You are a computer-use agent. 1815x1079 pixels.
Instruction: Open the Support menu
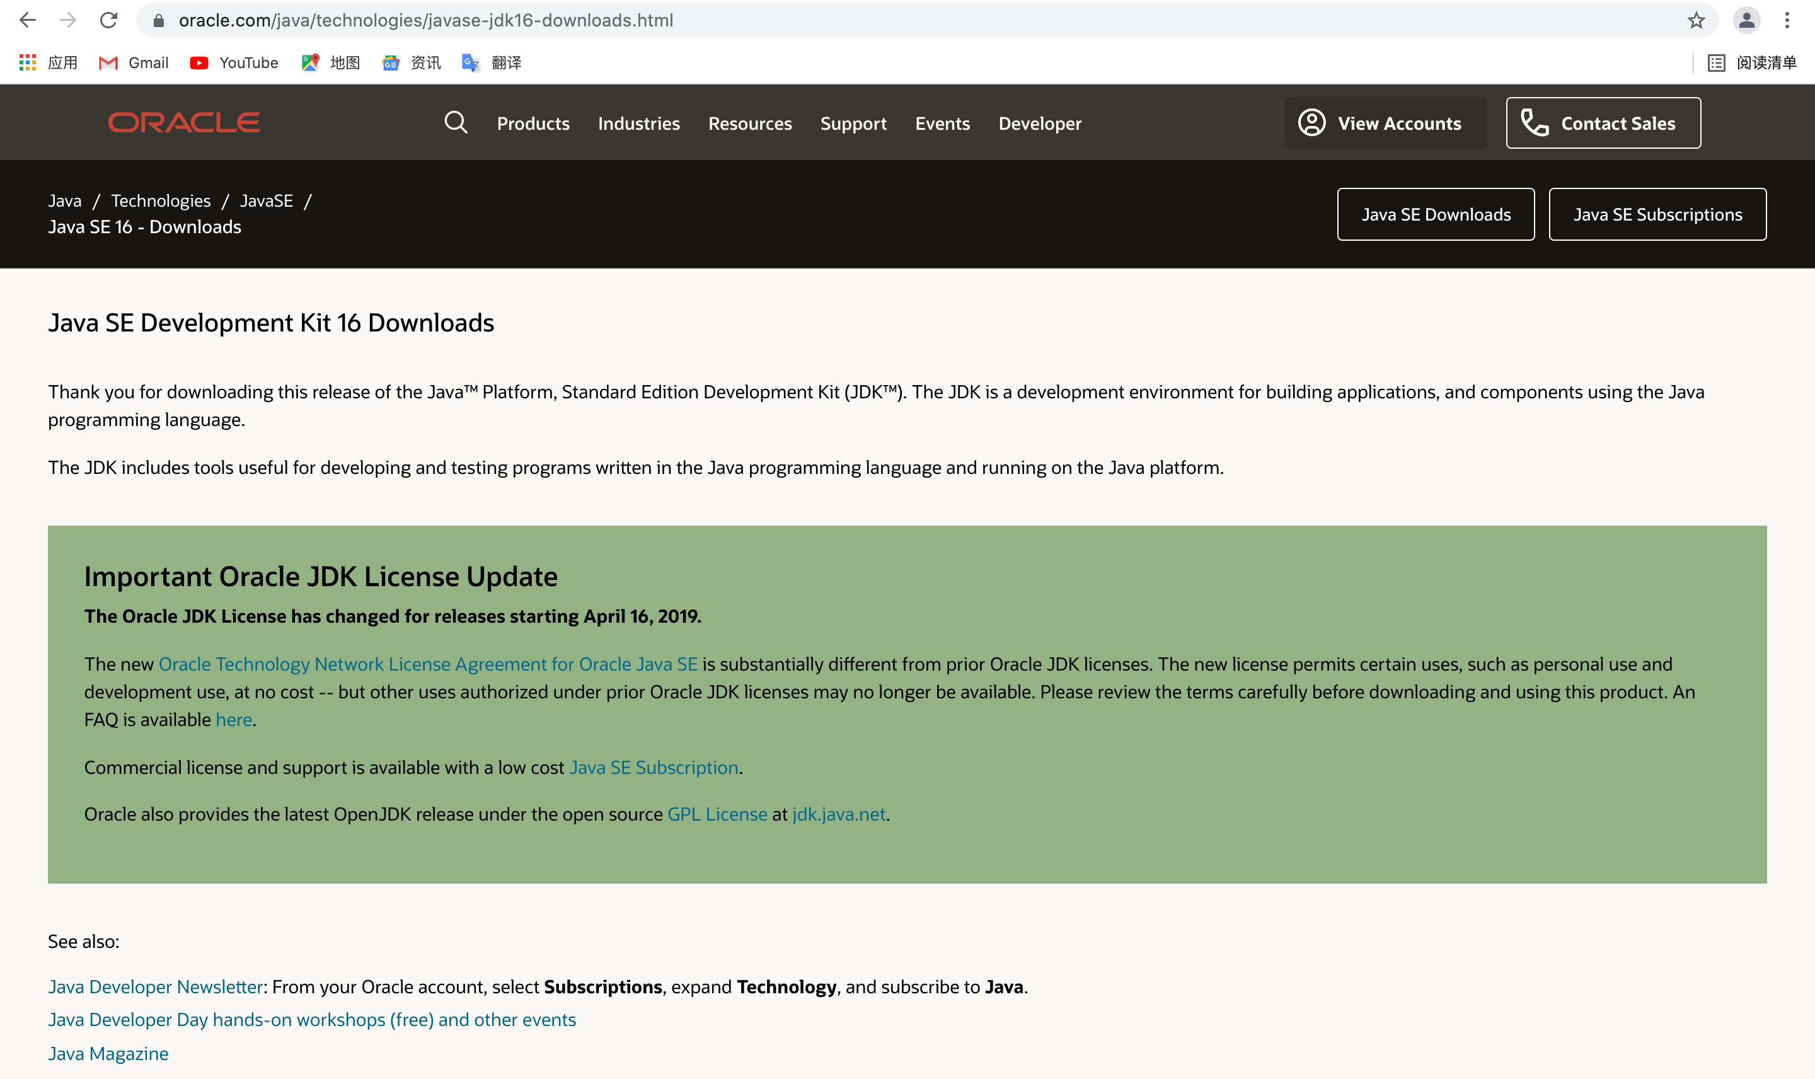pyautogui.click(x=853, y=124)
